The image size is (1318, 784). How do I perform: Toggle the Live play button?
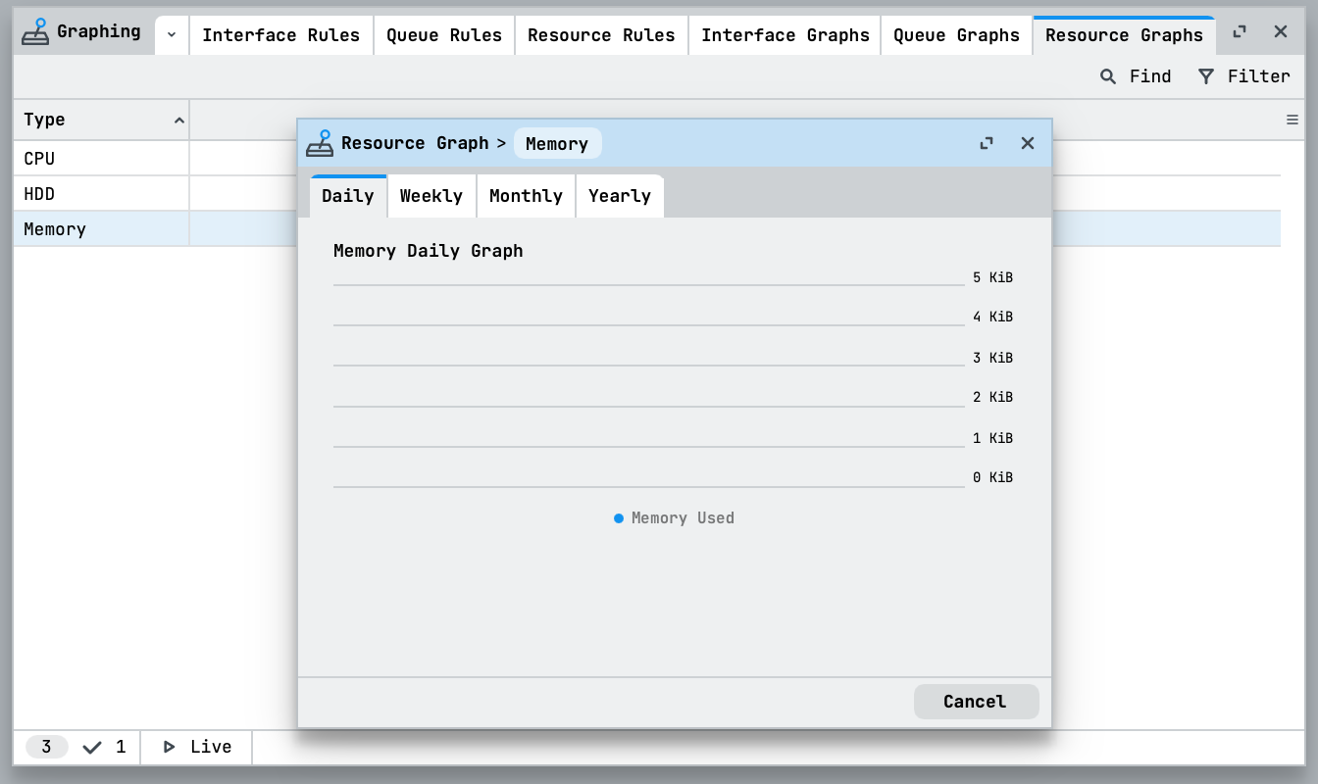[x=196, y=747]
